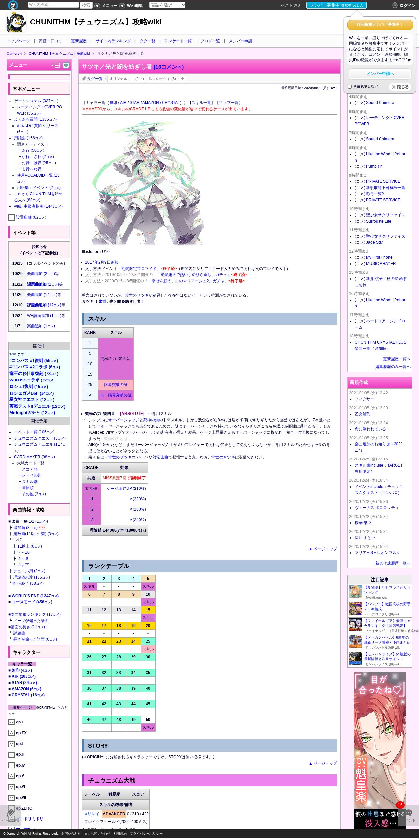Open the メニュー dropdown arrow
The image size is (419, 838).
(x=97, y=6)
